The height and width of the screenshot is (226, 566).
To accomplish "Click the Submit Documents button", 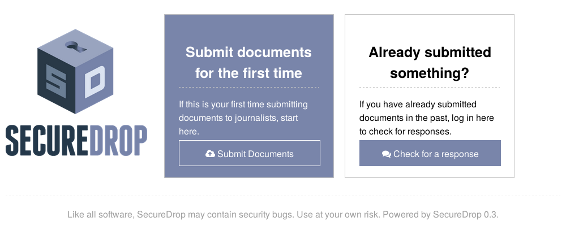I will click(250, 153).
